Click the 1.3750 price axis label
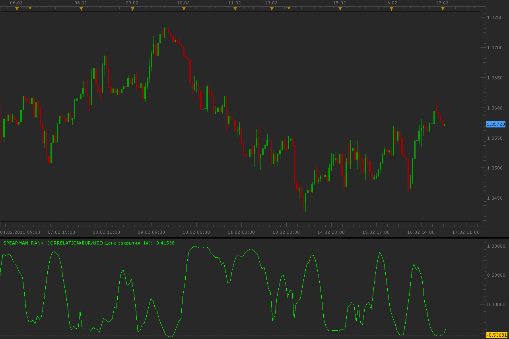This screenshot has height=339, width=509. click(x=495, y=17)
